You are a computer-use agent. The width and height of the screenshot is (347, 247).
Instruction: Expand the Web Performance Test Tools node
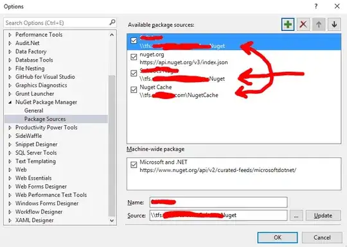point(10,195)
